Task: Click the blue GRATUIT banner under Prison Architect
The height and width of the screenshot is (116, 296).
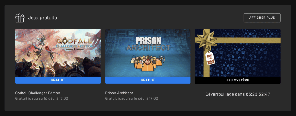Action: coord(148,80)
